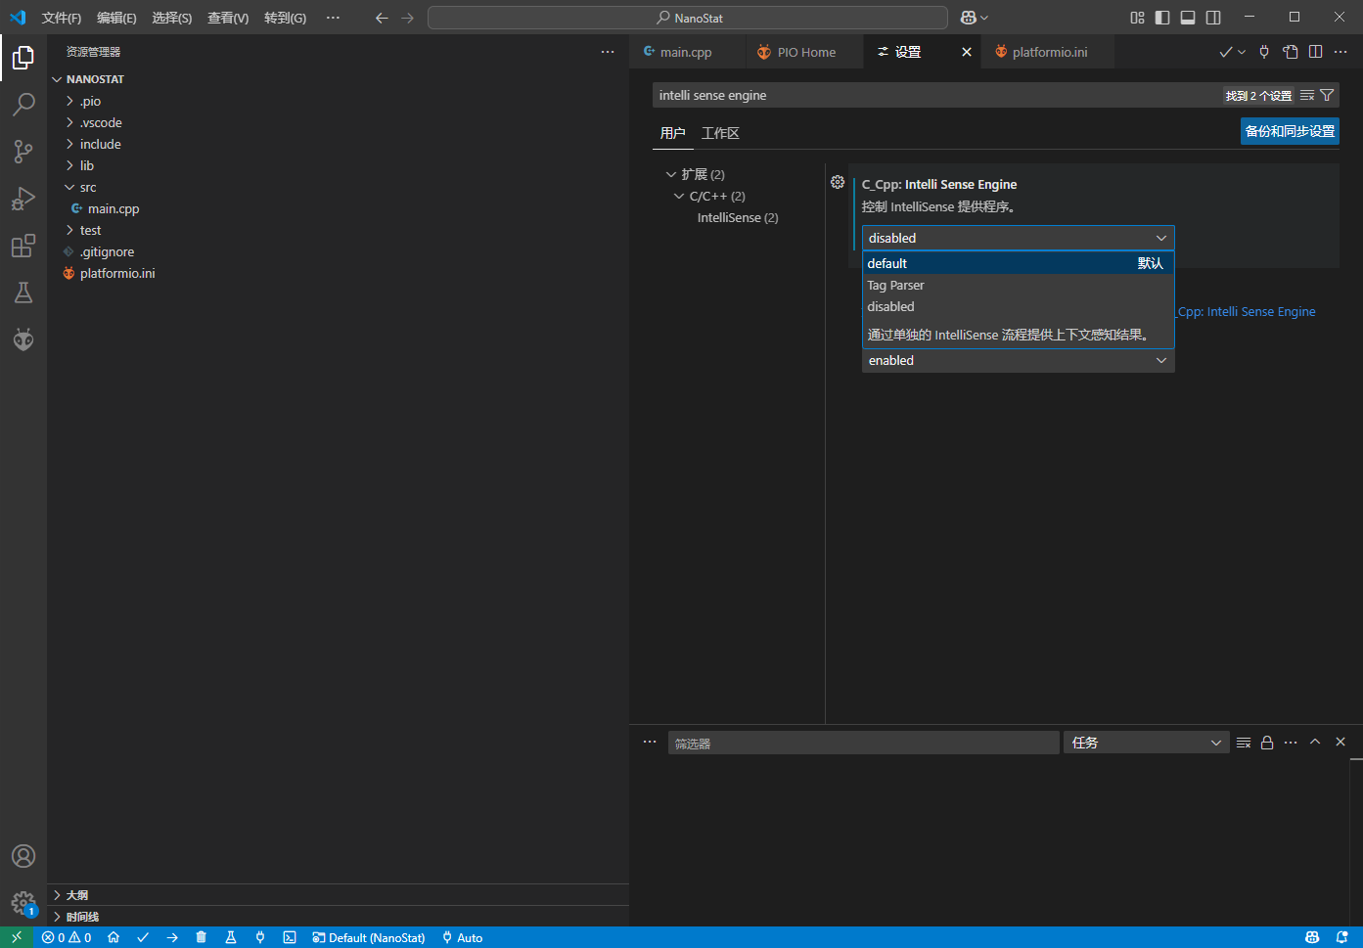
Task: Click PlatformIO Upload arrow in status bar
Action: pyautogui.click(x=172, y=937)
